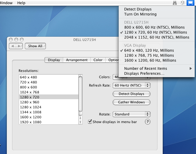Click the Show All toolbar button
Viewport: 196px width, 154px height.
35,46
